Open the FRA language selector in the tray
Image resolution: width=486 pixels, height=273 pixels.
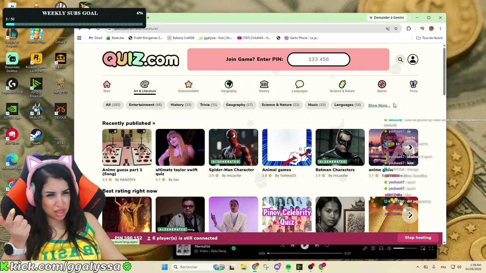[443, 267]
